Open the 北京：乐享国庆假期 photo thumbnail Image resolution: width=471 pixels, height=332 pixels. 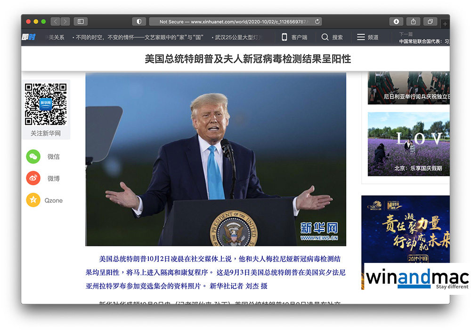click(408, 144)
